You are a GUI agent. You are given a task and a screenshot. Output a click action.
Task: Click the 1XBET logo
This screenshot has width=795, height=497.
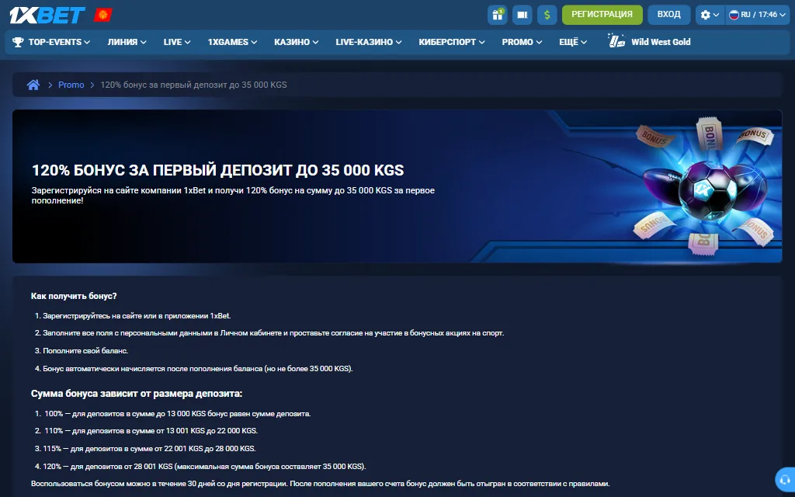(47, 16)
